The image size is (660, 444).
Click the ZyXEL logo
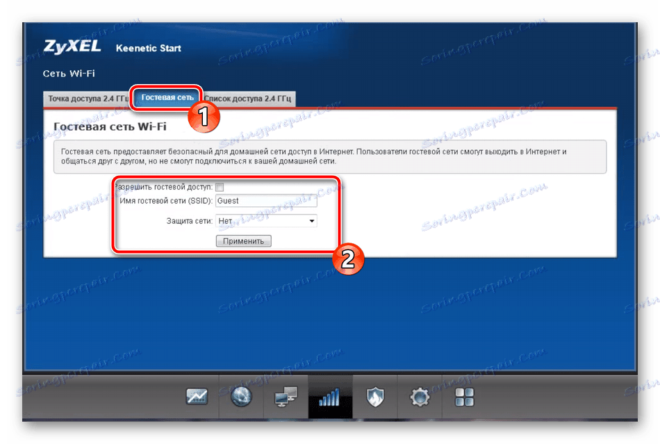pyautogui.click(x=72, y=47)
